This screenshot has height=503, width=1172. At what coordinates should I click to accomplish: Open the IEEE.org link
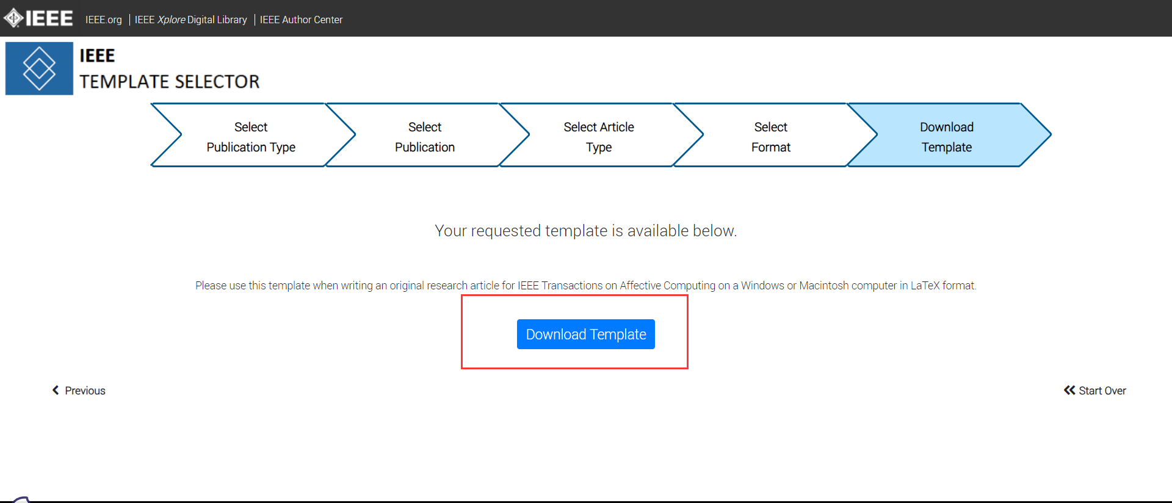tap(104, 20)
